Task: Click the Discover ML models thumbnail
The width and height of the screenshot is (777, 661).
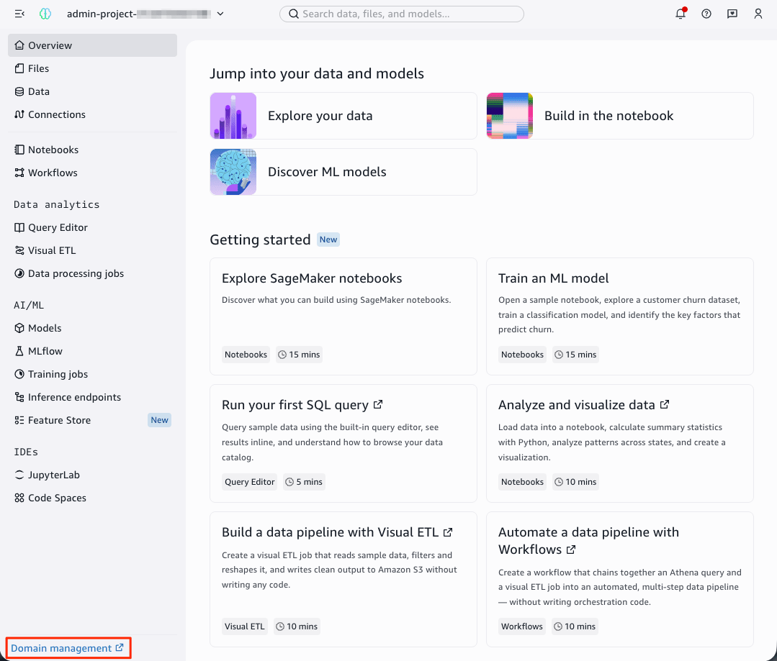Action: (x=233, y=172)
